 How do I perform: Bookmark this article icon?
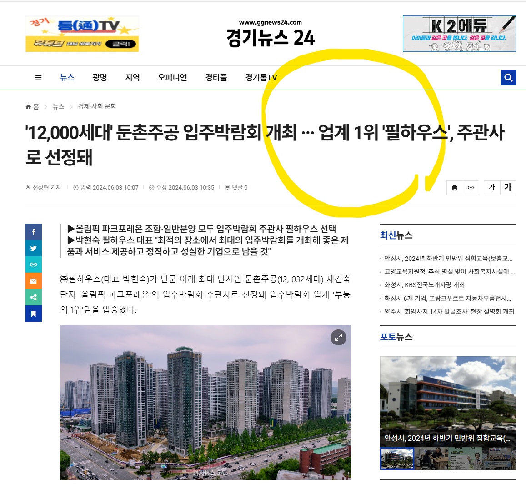coord(34,314)
